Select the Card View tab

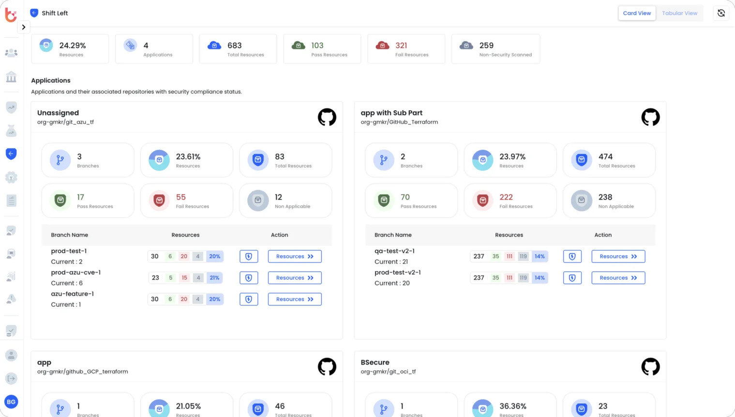[x=637, y=13]
